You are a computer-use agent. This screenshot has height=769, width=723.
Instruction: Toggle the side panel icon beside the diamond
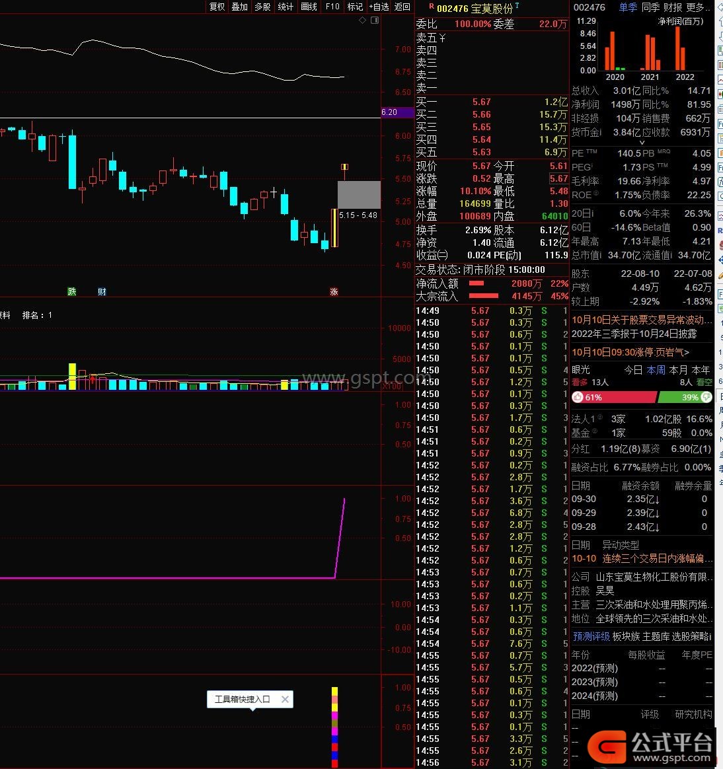[375, 20]
